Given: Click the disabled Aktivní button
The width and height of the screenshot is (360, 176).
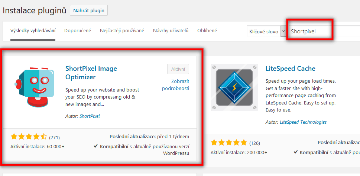Looking at the screenshot, I should [178, 69].
